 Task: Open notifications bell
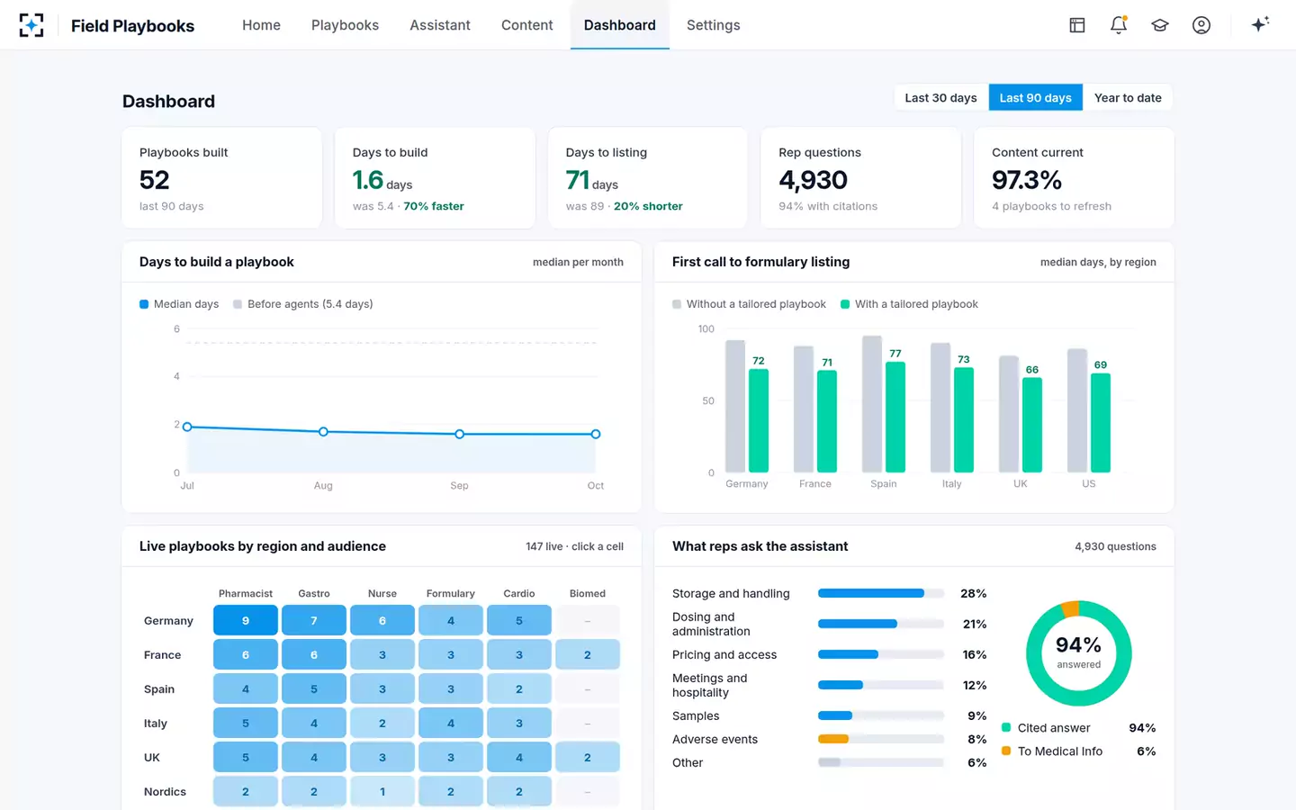[x=1119, y=25]
